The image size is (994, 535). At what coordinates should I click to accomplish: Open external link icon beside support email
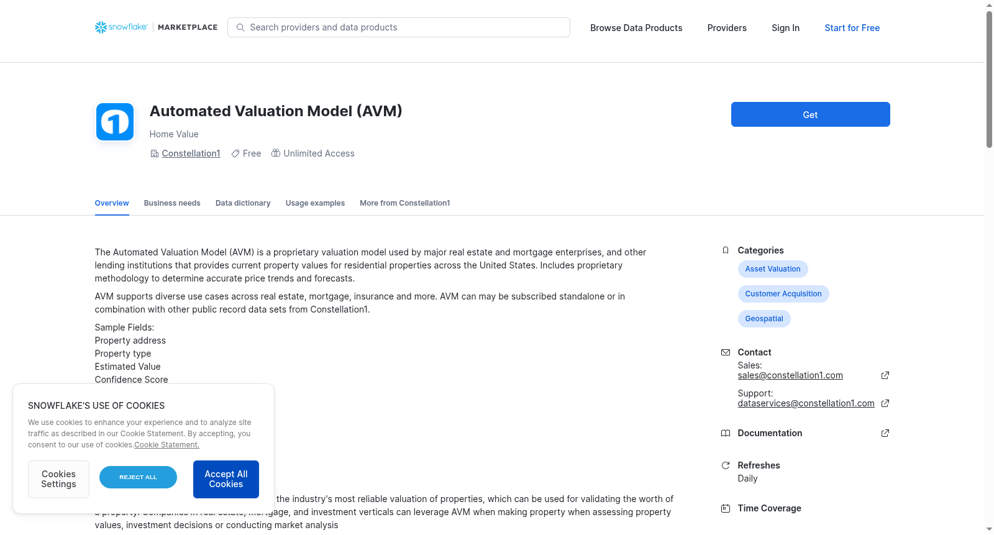pos(885,403)
